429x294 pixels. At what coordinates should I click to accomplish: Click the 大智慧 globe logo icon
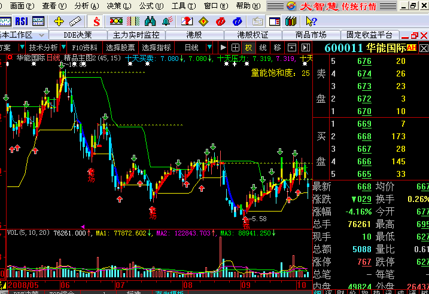[x=291, y=6]
